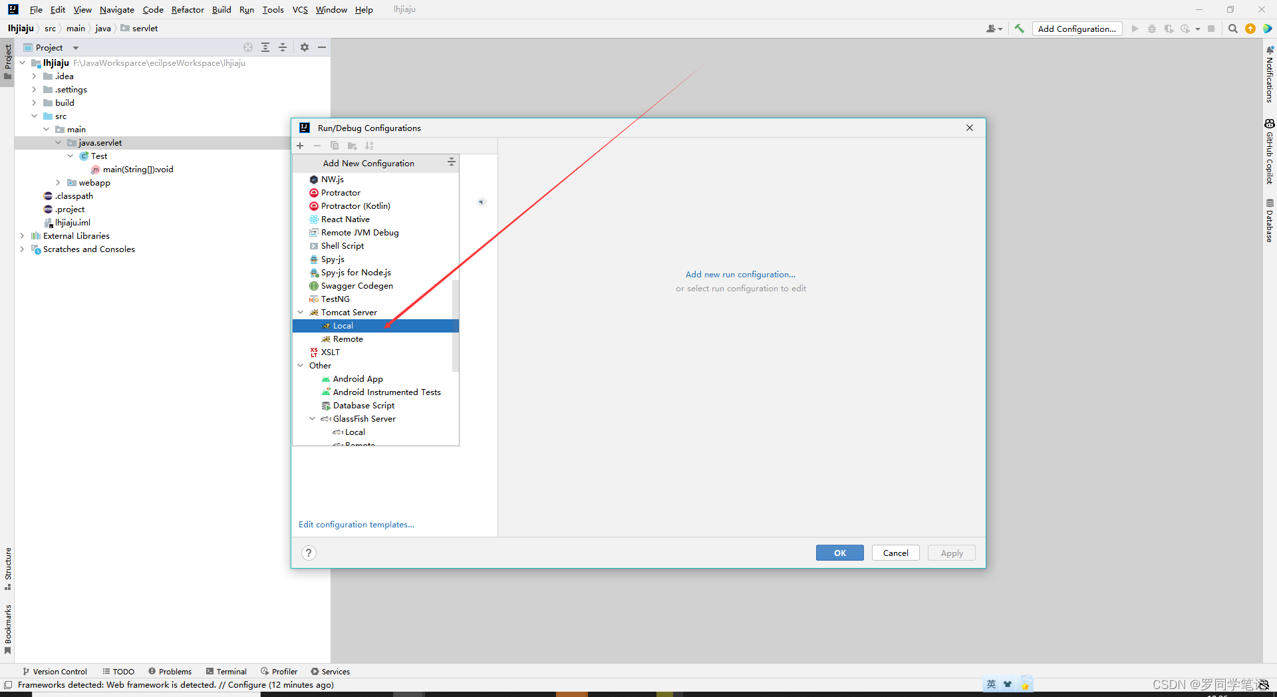Image resolution: width=1277 pixels, height=697 pixels.
Task: Click Edit configuration templates... link
Action: click(356, 525)
